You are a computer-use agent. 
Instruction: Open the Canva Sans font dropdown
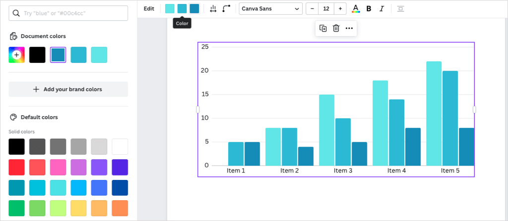270,8
